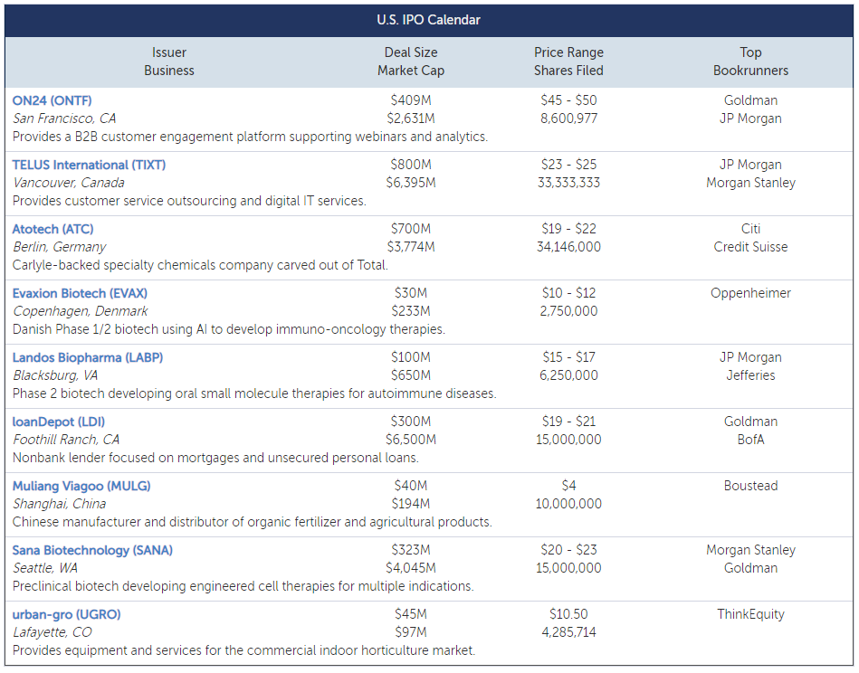Image resolution: width=859 pixels, height=673 pixels.
Task: Open the Evaxion Biotech (EVAX) link
Action: pyautogui.click(x=80, y=293)
